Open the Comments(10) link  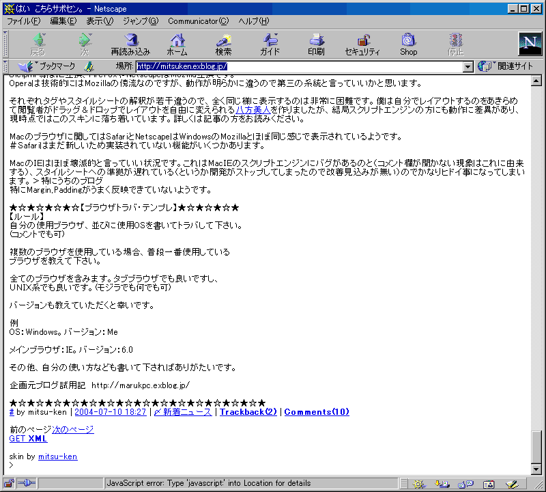317,412
